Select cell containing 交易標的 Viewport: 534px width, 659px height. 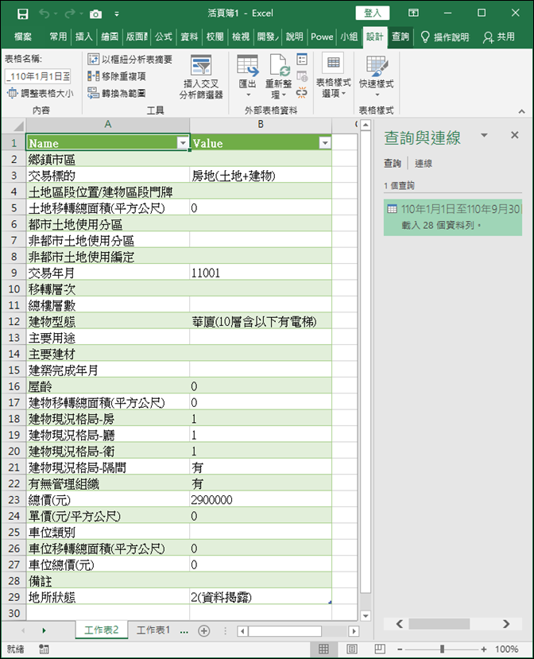tap(108, 176)
